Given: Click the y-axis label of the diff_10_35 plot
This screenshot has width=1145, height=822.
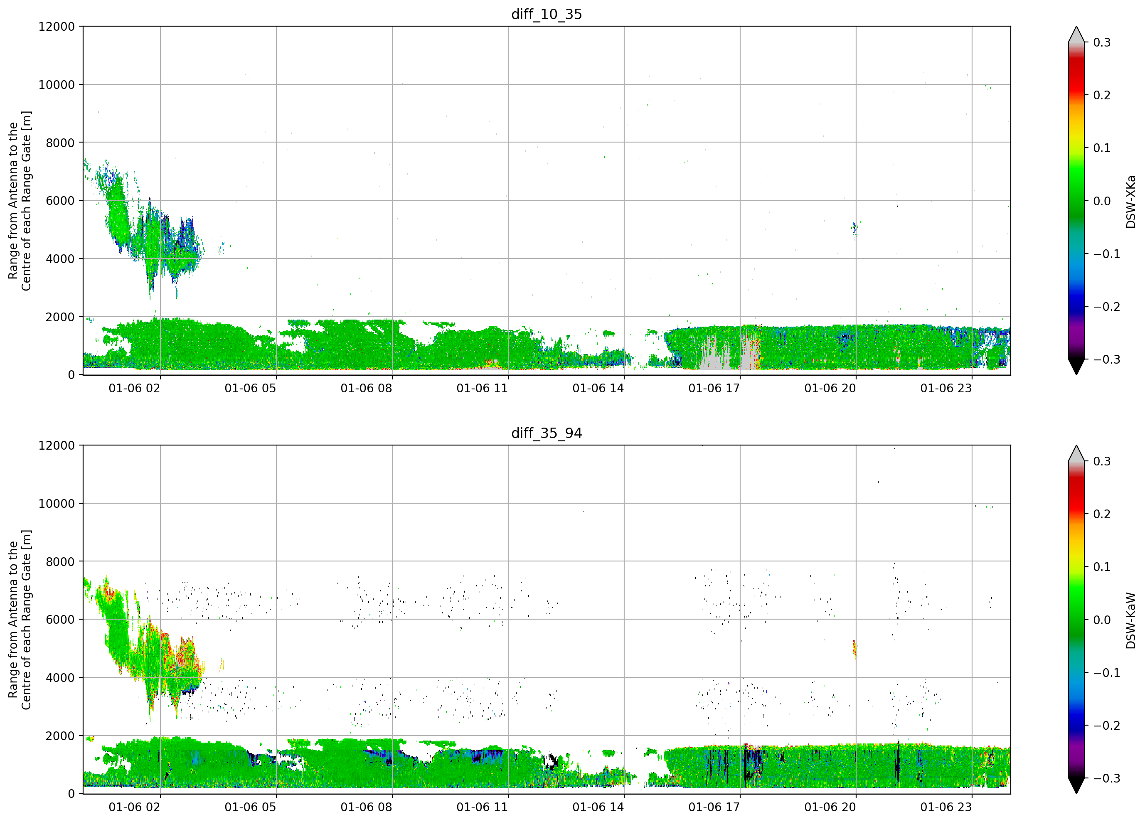Looking at the screenshot, I should tap(20, 200).
